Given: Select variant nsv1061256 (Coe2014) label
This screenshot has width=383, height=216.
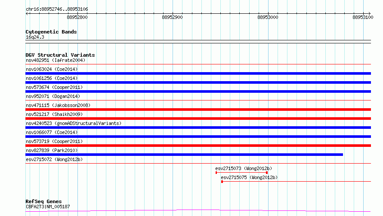Looking at the screenshot, I should (x=52, y=78).
